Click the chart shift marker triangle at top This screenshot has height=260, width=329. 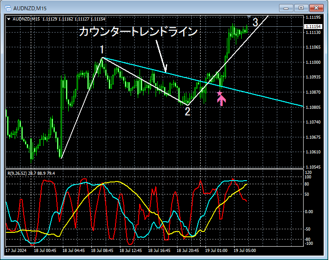(x=249, y=17)
